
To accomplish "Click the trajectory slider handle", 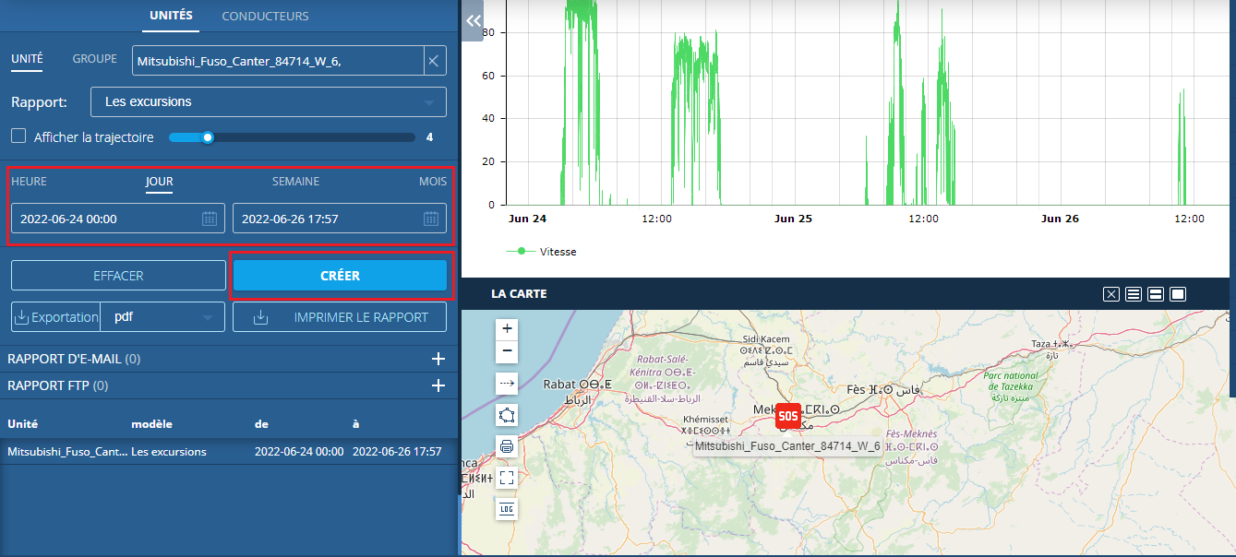I will point(208,137).
